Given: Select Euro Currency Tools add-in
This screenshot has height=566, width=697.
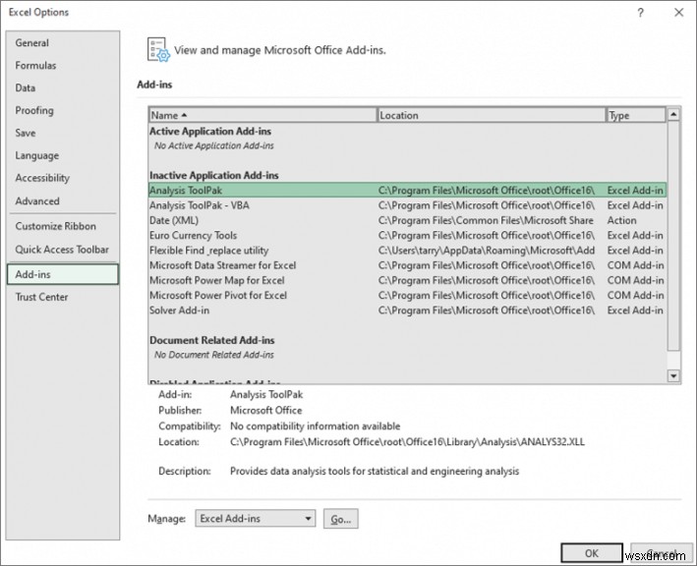Looking at the screenshot, I should [x=407, y=236].
